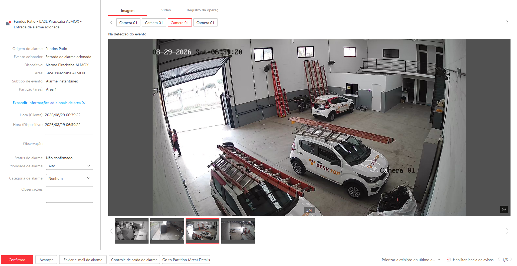Viewport: 517px width, 266px height.
Task: Go to next alarm page arrow
Action: (x=511, y=260)
